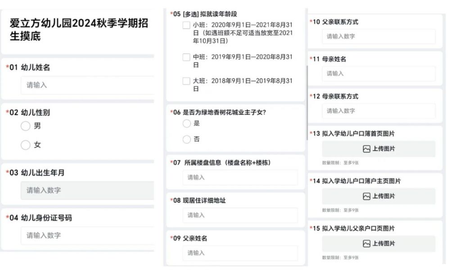The image size is (461, 275).
Task: Click the 所属楼盘信息 input field
Action: [240, 177]
